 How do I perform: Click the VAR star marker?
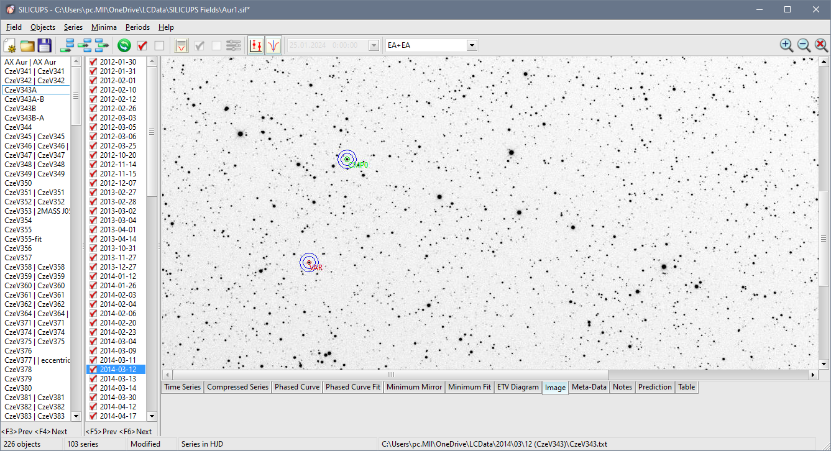pos(309,263)
